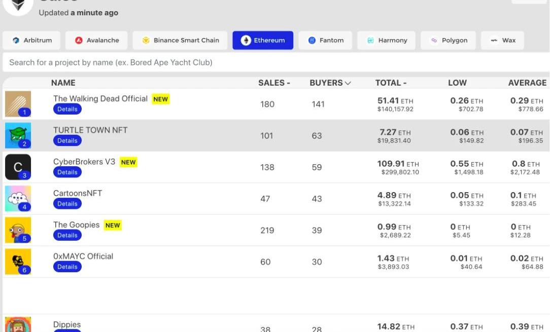Click the 219 sales count

point(267,230)
